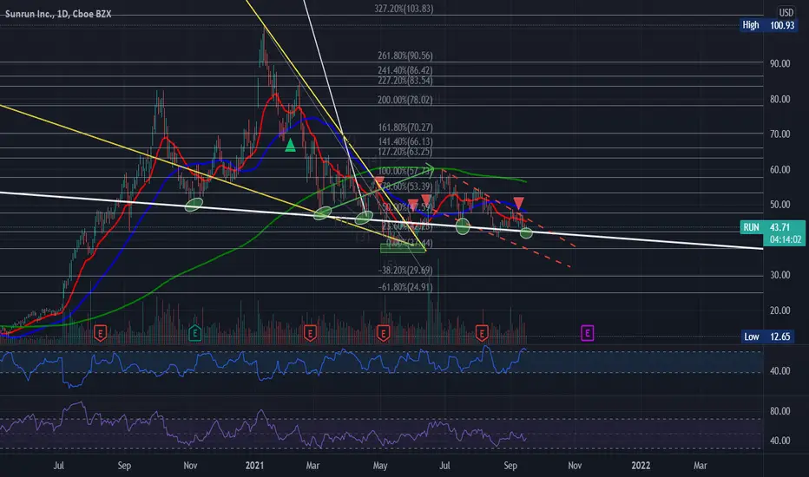Click the USD currency label
This screenshot has width=809, height=477.
[786, 12]
